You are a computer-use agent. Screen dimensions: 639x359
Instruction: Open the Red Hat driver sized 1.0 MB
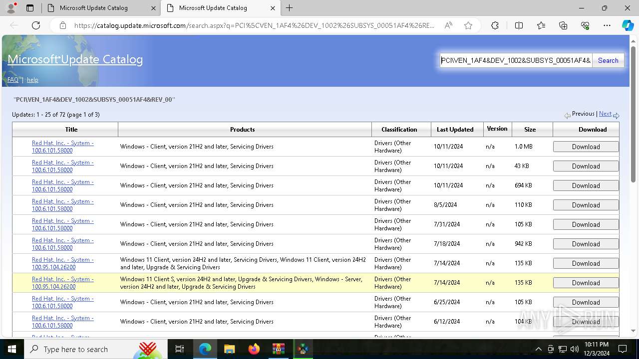[63, 147]
